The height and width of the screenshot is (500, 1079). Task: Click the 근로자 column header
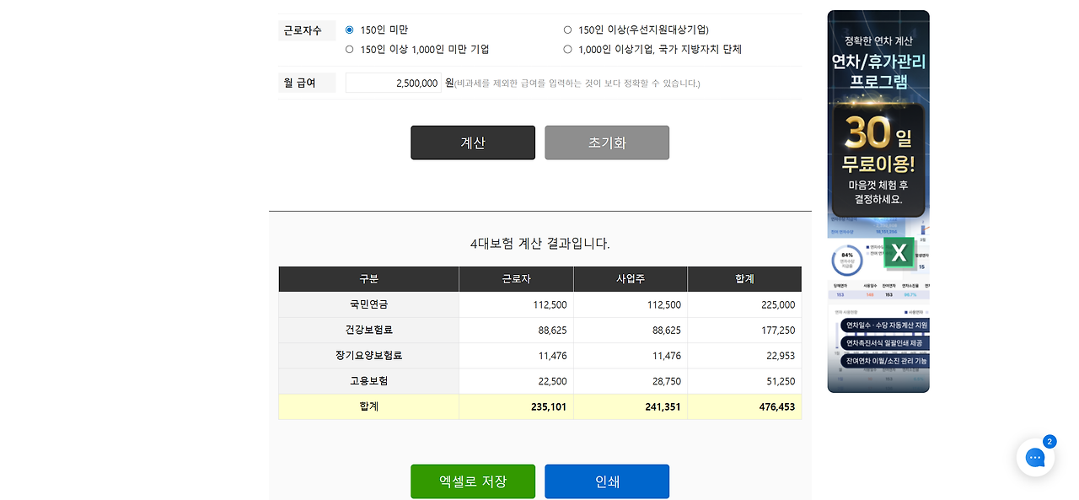point(516,279)
